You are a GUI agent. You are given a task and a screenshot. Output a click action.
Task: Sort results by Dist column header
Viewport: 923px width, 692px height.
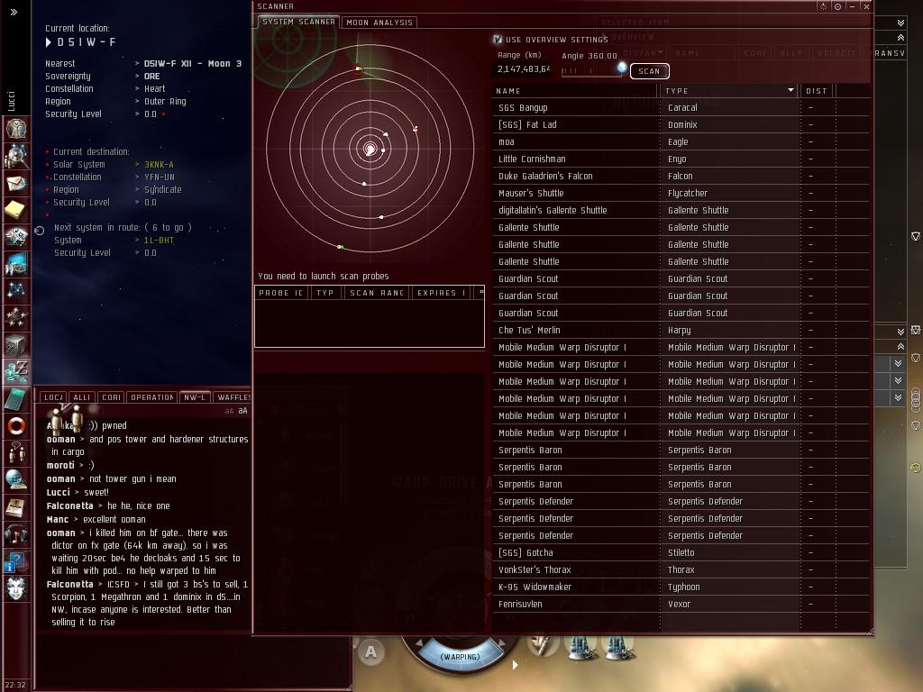click(x=818, y=91)
